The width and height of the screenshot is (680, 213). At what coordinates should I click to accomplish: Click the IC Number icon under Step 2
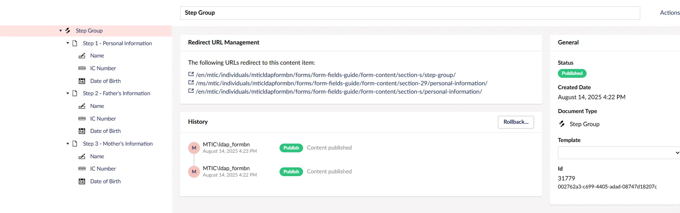82,119
